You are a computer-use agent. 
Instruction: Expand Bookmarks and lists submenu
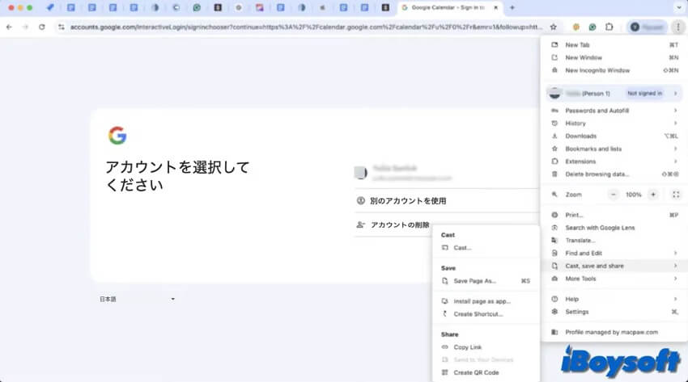coord(614,149)
